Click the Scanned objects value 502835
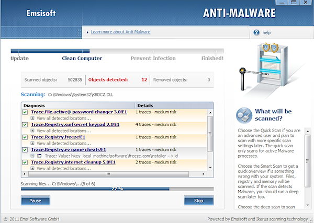This screenshot has width=314, height=223. point(75,80)
